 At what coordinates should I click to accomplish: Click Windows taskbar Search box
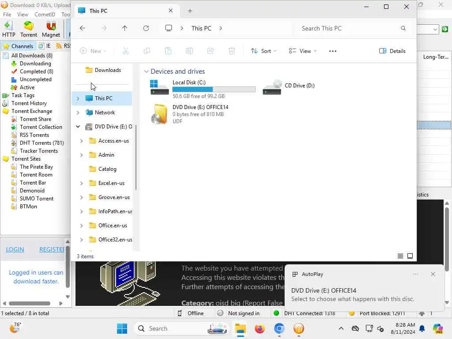coord(181,328)
